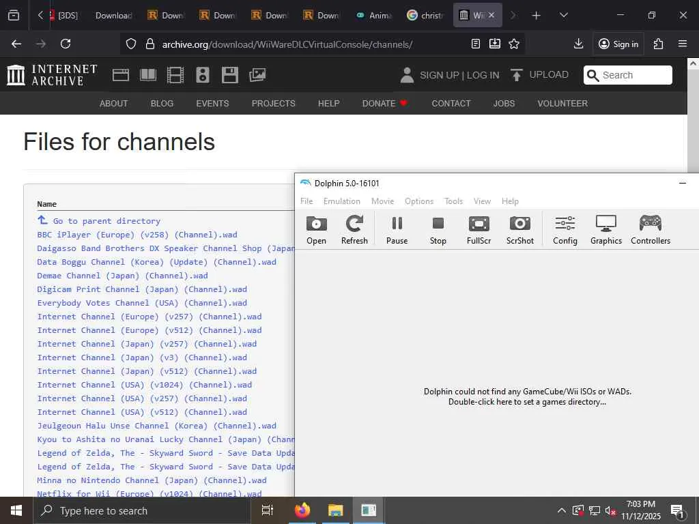The width and height of the screenshot is (699, 524).
Task: Download Internet Channel (USA) (v1024) wad
Action: click(x=145, y=385)
